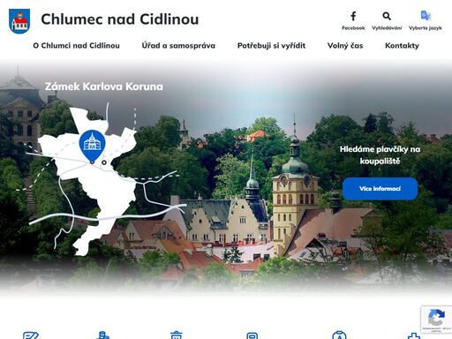This screenshot has width=452, height=339.
Task: Click the medical cross quick-link icon
Action: point(414,335)
